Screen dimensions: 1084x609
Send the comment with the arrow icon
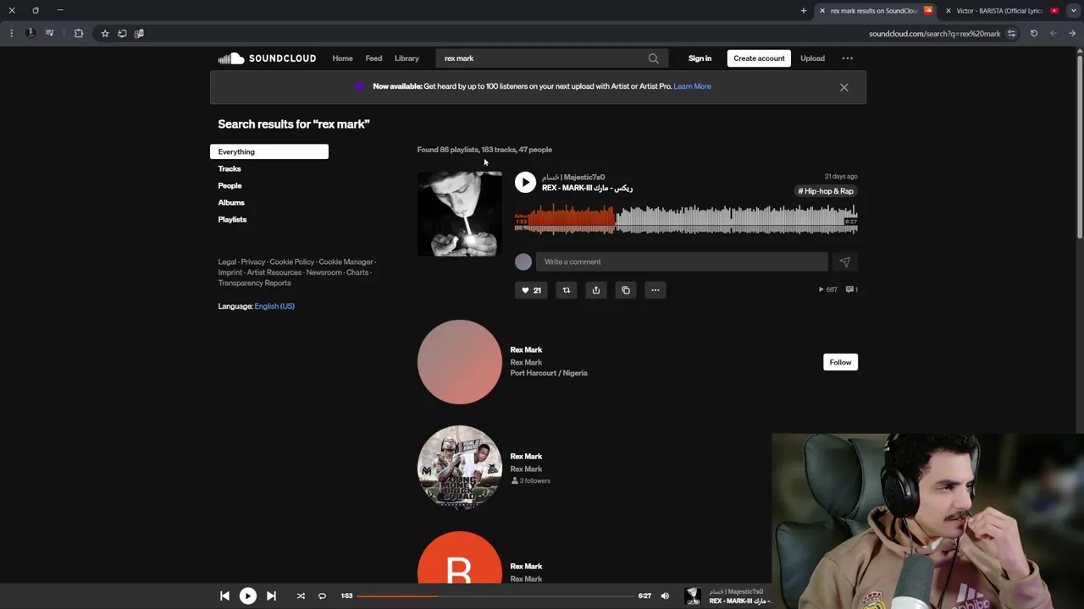(844, 262)
